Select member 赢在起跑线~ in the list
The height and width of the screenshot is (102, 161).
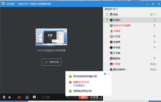(x=132, y=70)
